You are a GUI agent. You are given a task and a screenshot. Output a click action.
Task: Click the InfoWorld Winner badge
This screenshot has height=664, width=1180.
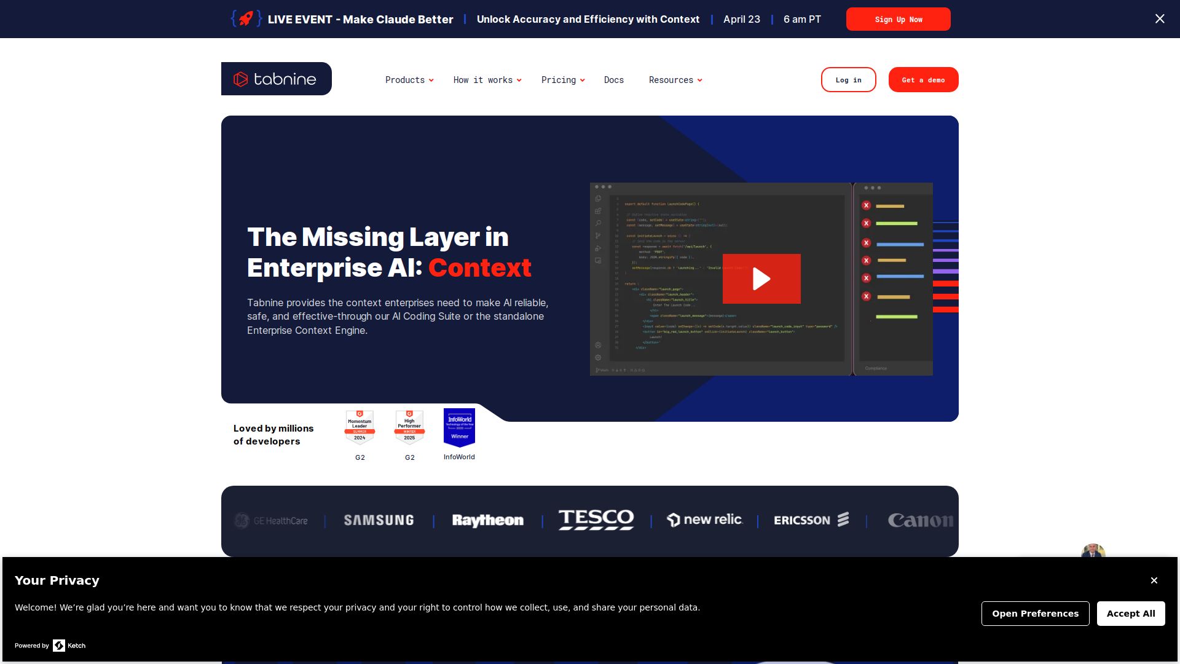[459, 427]
